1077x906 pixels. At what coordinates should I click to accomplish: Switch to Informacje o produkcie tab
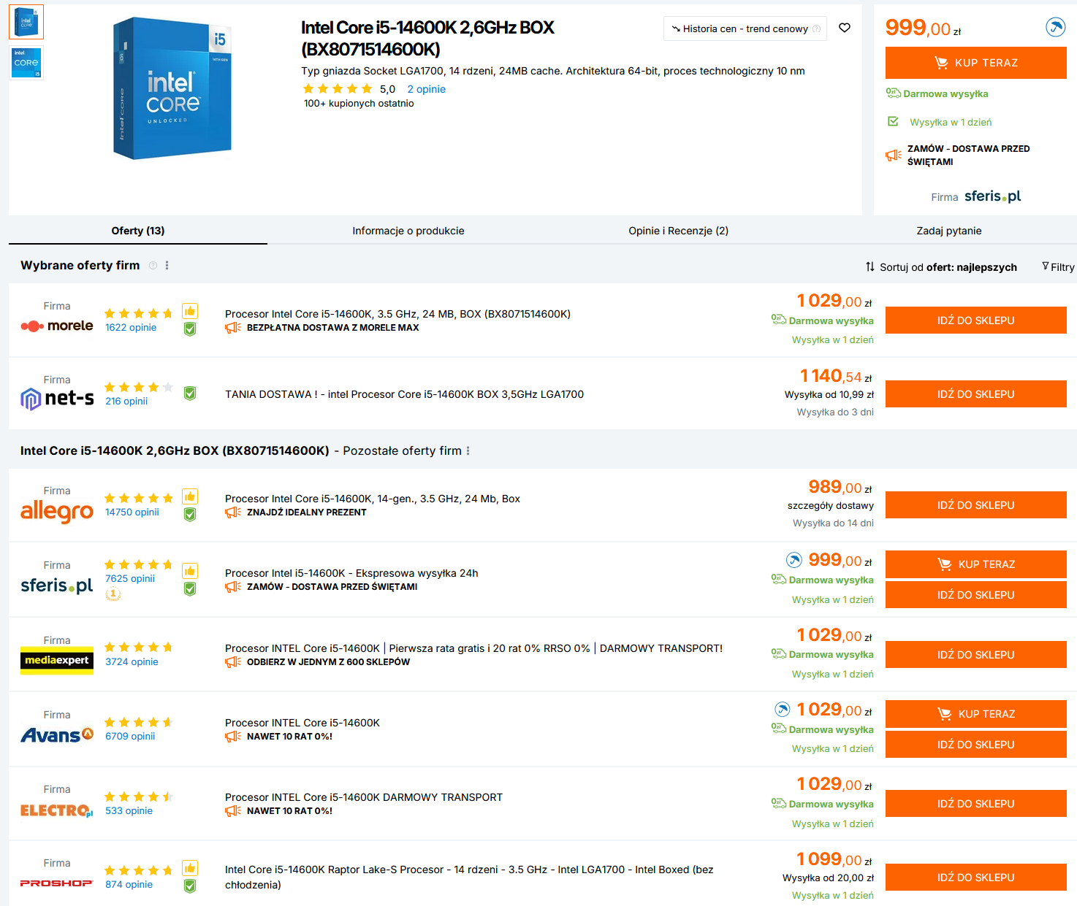tap(408, 231)
